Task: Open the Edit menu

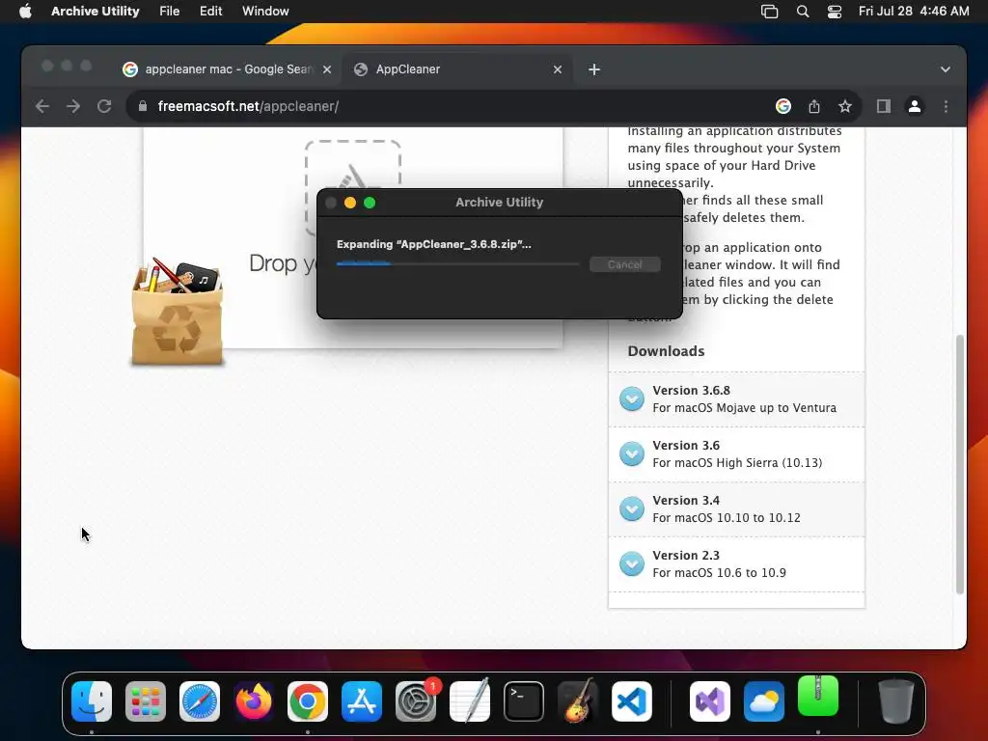Action: pos(210,11)
